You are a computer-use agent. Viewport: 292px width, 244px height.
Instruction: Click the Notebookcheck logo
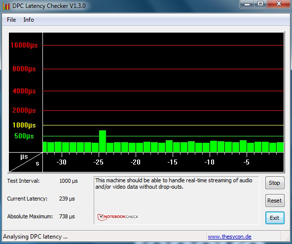point(118,217)
